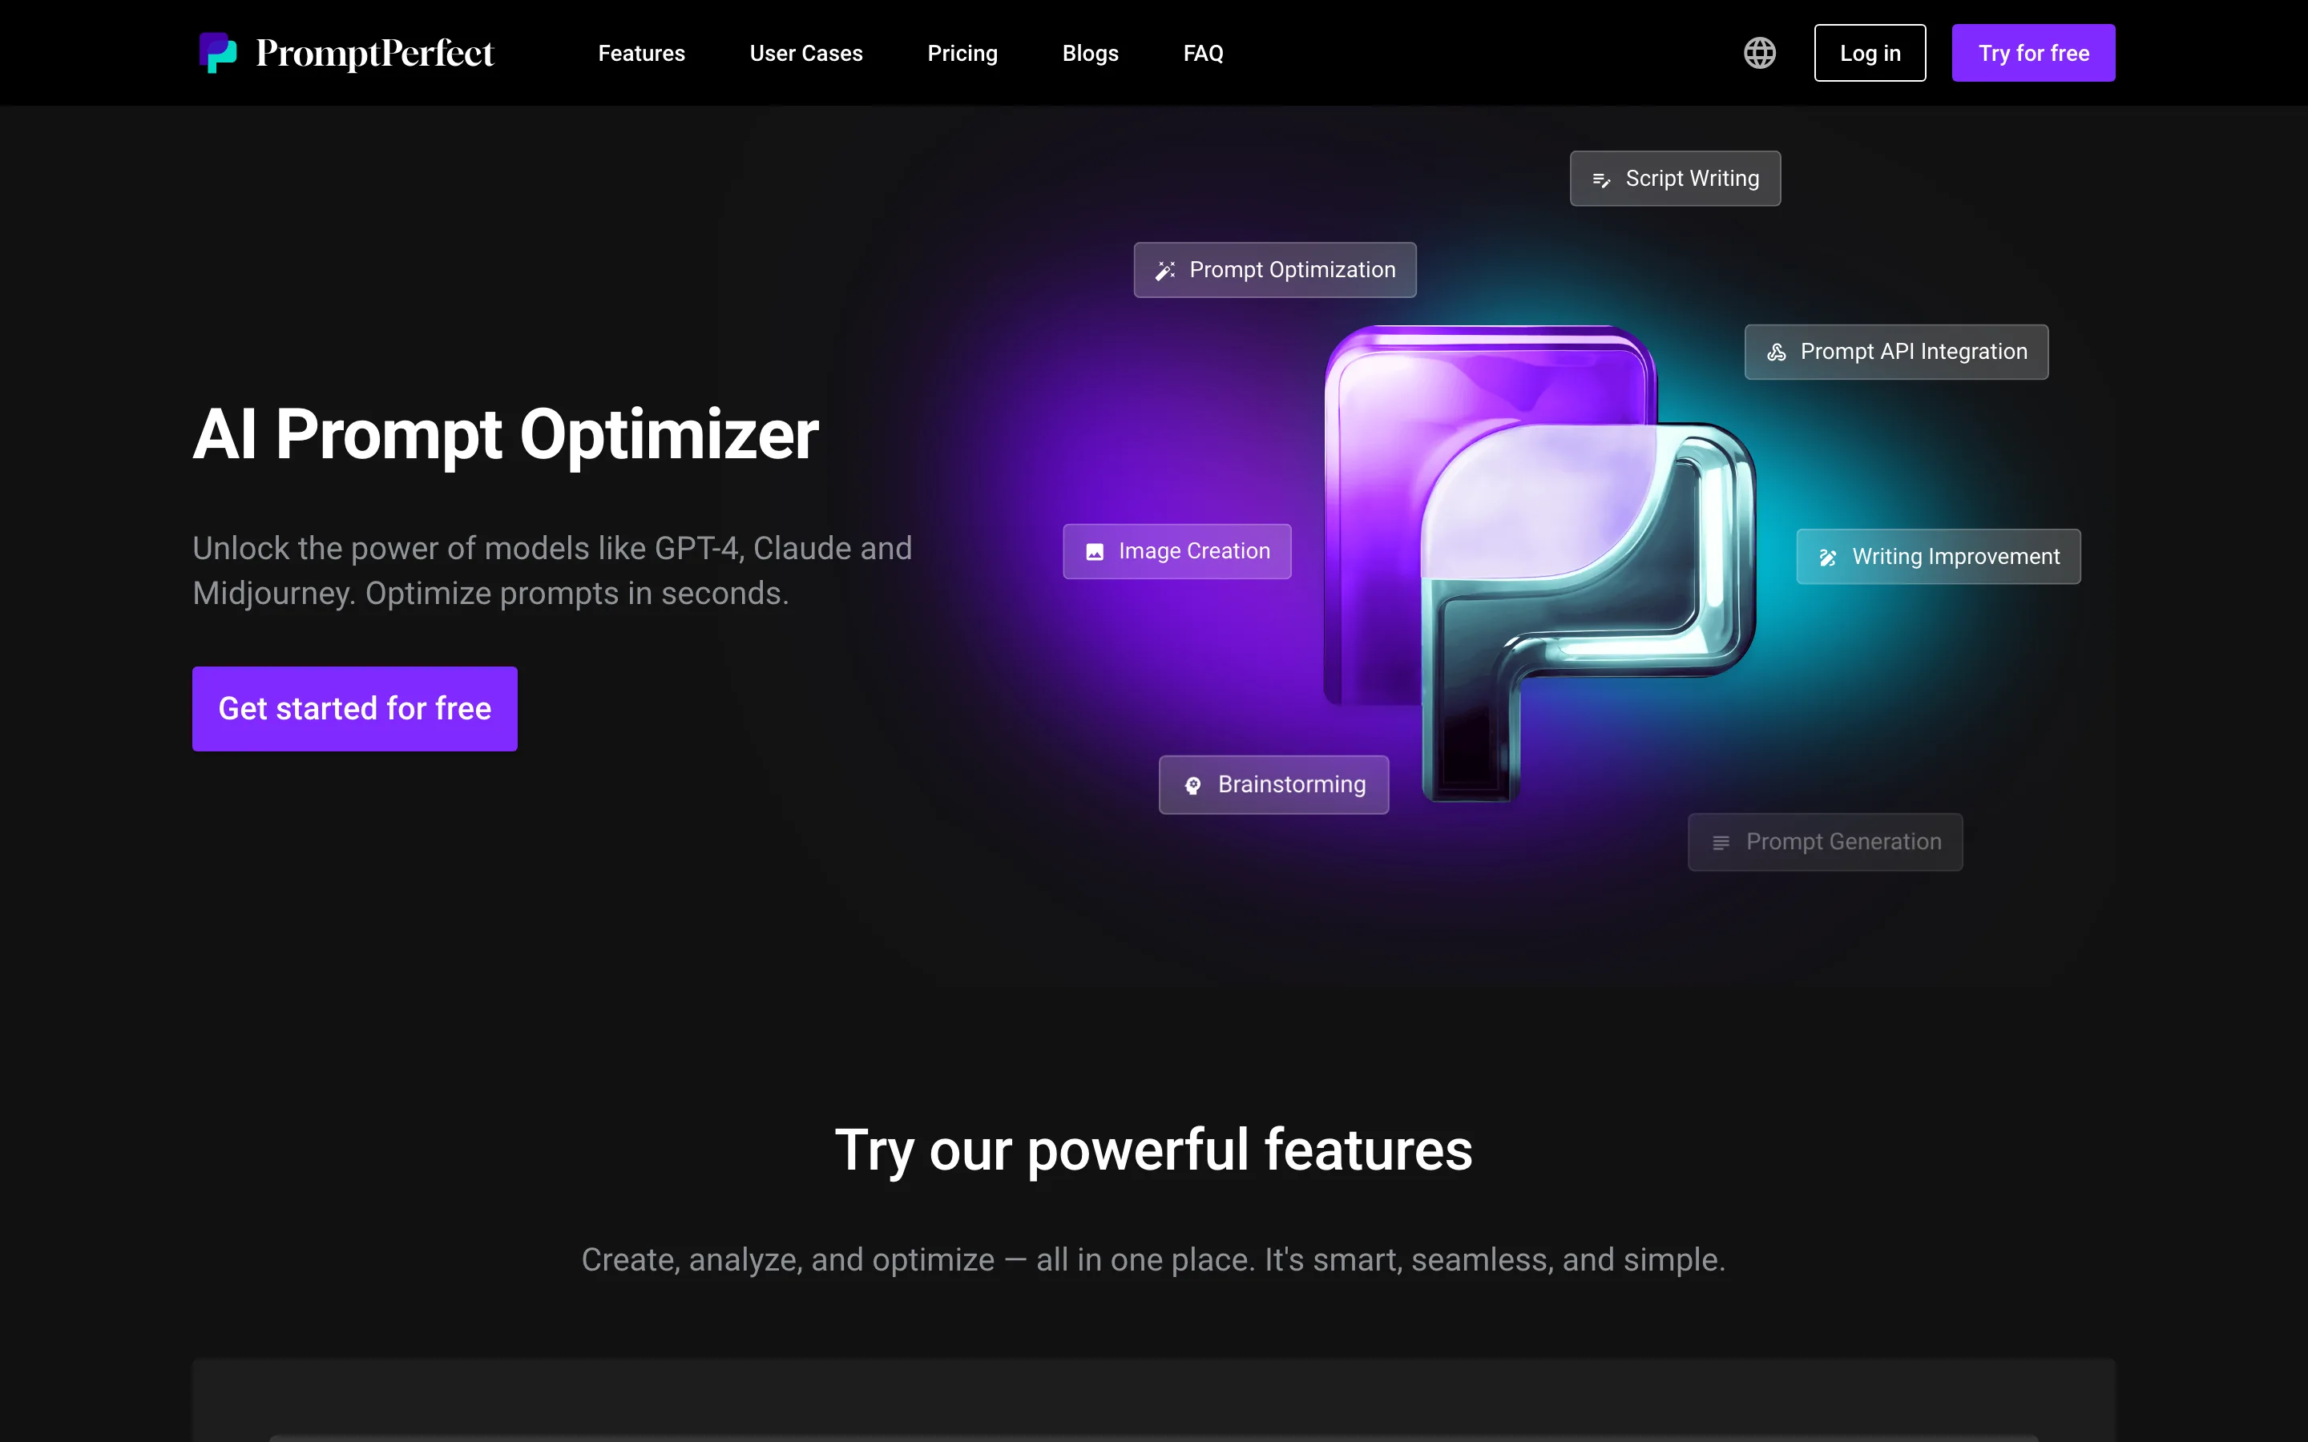Select the Script Writing tag label
Viewport: 2308px width, 1442px height.
(1692, 179)
